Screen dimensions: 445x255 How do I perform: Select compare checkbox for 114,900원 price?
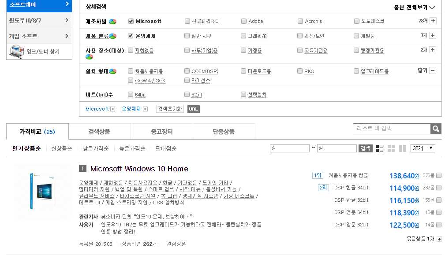click(439, 188)
